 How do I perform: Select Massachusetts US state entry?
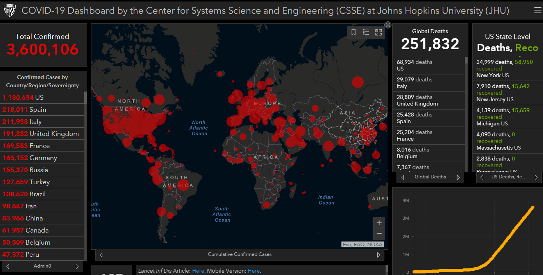click(507, 141)
